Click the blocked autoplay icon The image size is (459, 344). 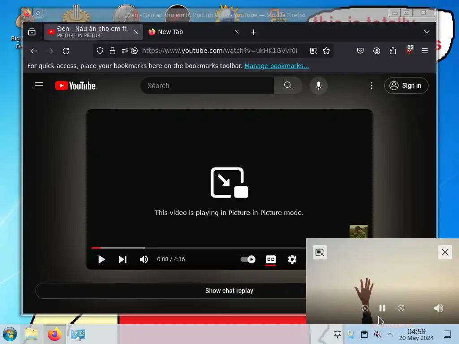point(134,51)
